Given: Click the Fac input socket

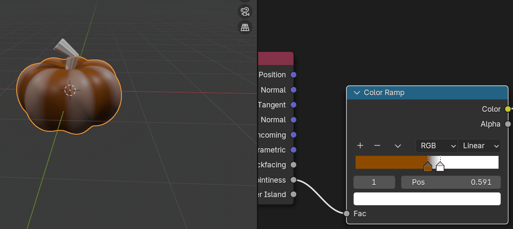Looking at the screenshot, I should (x=347, y=213).
